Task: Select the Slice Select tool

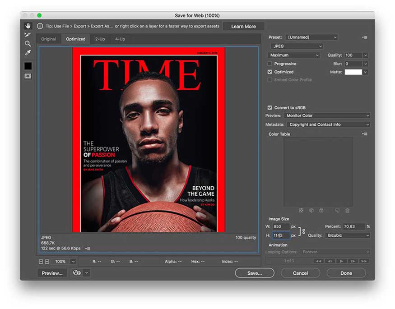Action: coord(28,35)
